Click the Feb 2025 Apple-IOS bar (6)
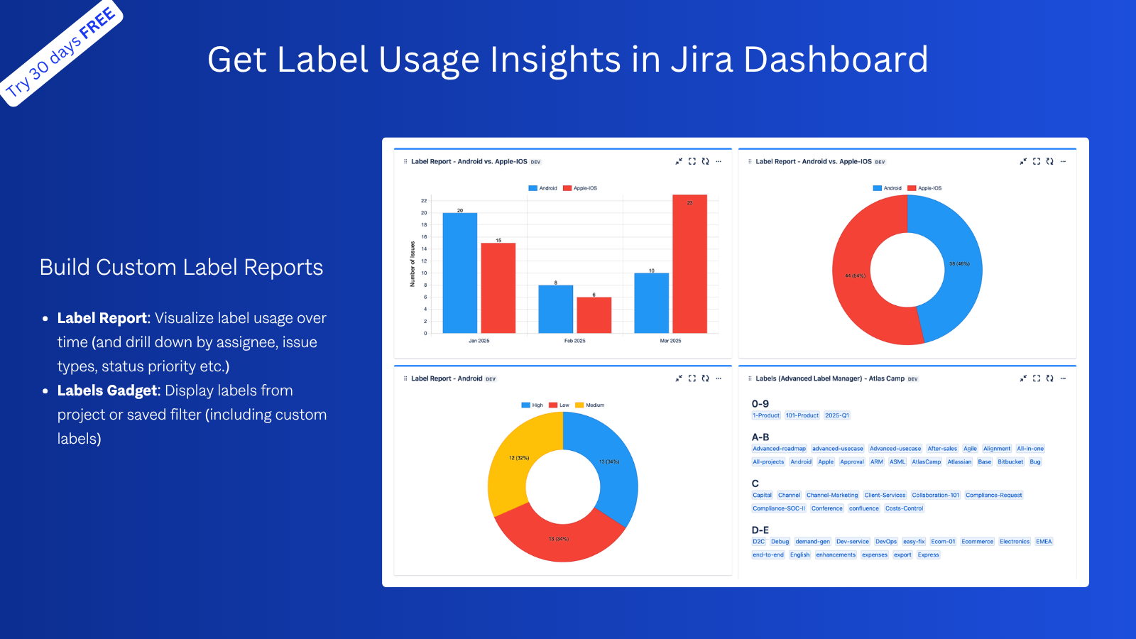Image resolution: width=1136 pixels, height=639 pixels. click(594, 315)
